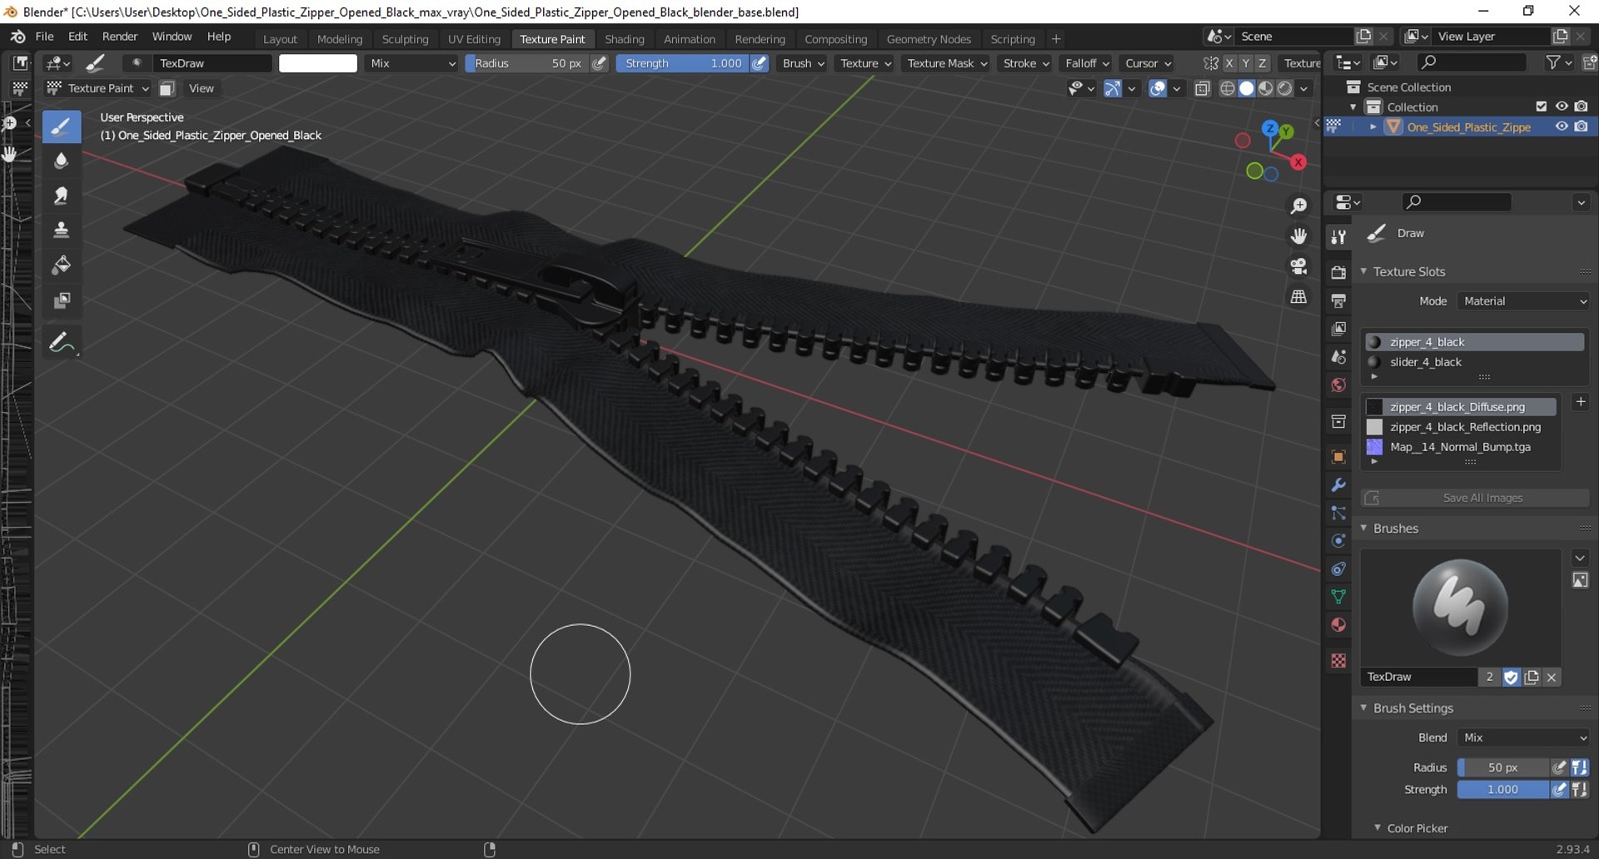Select the Soften tool
This screenshot has height=859, width=1599.
click(x=62, y=161)
